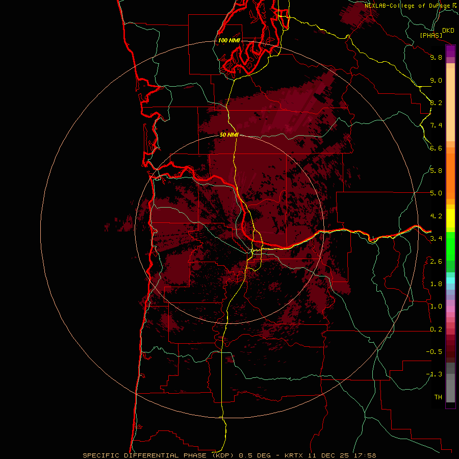The width and height of the screenshot is (459, 459).
Task: Pick the pink band in color scale
Action: point(450,309)
